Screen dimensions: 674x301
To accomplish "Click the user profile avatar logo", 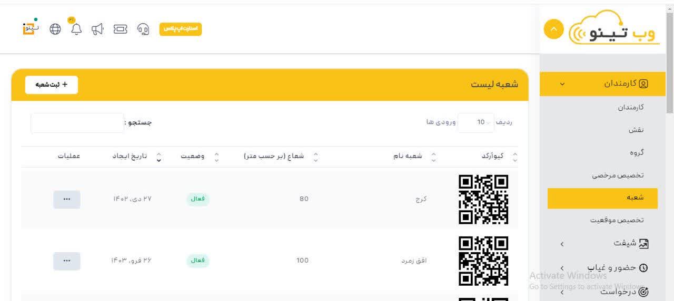I will click(x=30, y=28).
